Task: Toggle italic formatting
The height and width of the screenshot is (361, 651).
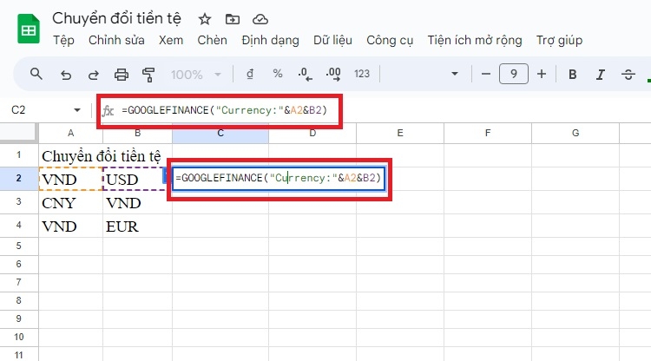Action: 601,75
